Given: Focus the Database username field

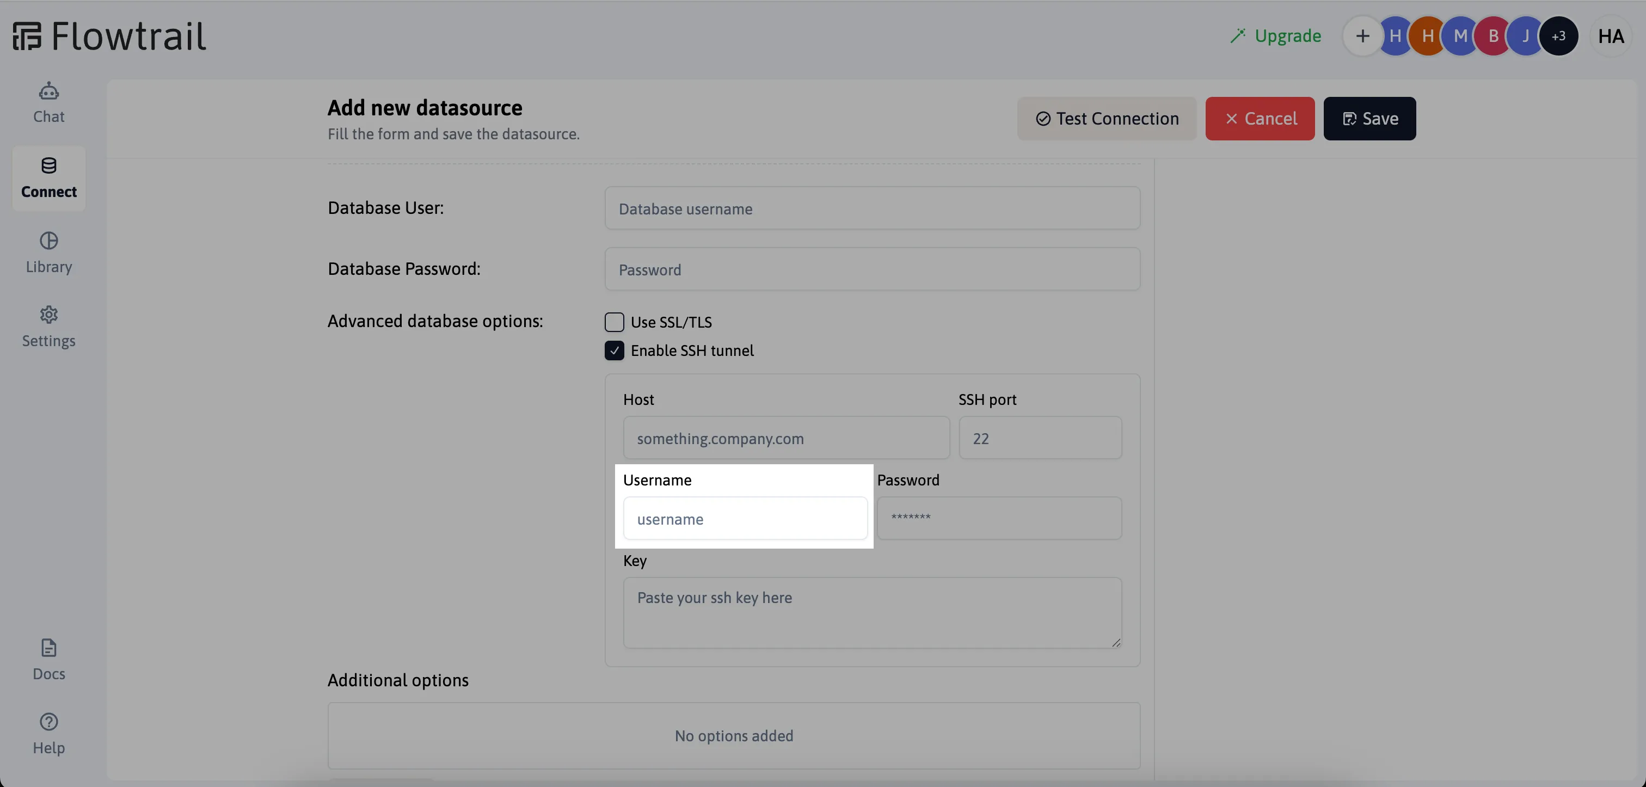Looking at the screenshot, I should 872,208.
